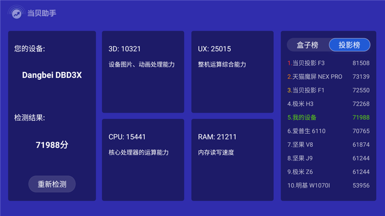Click the score 70765 in rankings
Screen dimensions: 385x216
(x=361, y=131)
